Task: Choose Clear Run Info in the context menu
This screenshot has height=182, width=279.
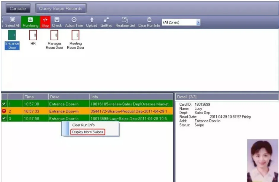Action: click(x=83, y=125)
